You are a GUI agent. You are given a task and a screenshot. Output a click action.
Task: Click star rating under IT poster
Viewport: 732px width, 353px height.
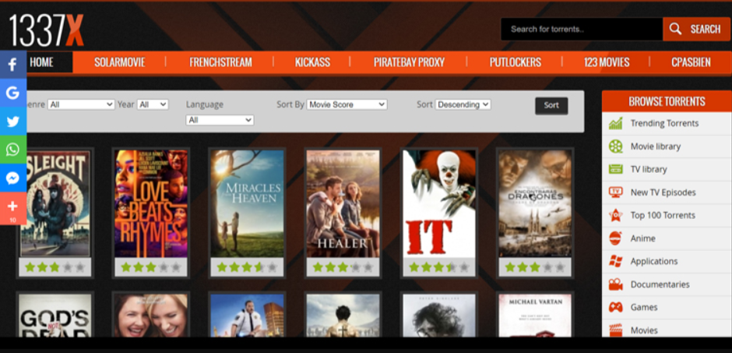click(439, 267)
